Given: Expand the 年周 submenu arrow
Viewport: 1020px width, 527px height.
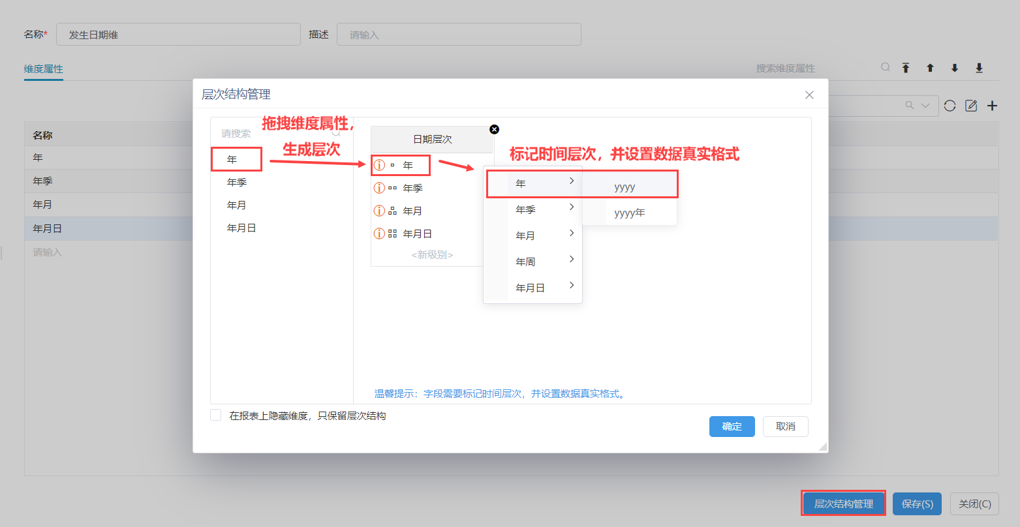Looking at the screenshot, I should [x=572, y=259].
